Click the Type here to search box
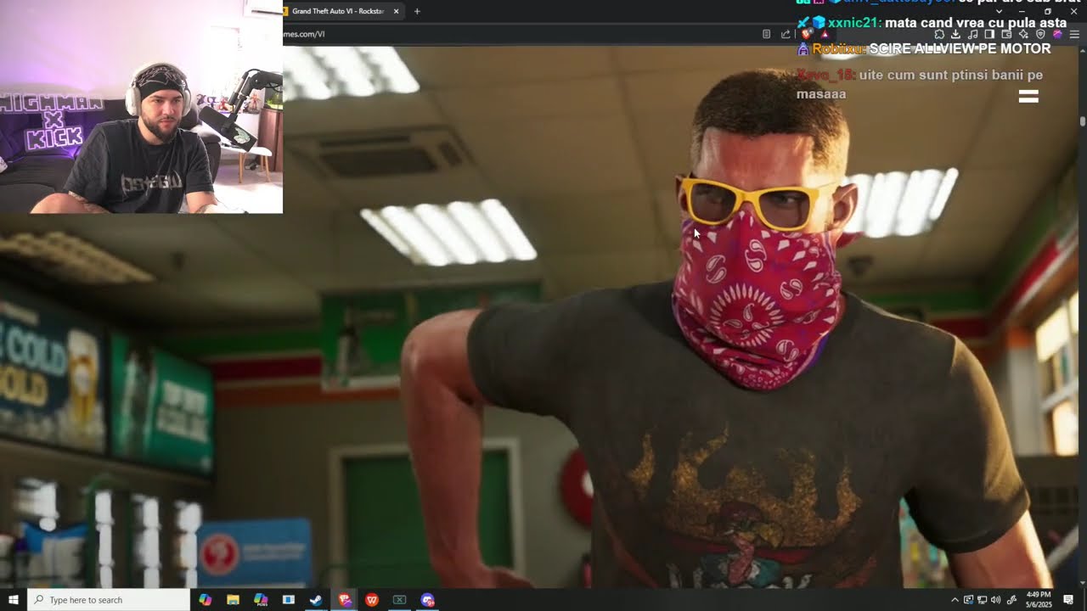The height and width of the screenshot is (611, 1087). 109,600
